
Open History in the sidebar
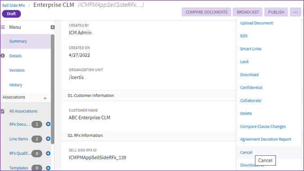point(16,85)
